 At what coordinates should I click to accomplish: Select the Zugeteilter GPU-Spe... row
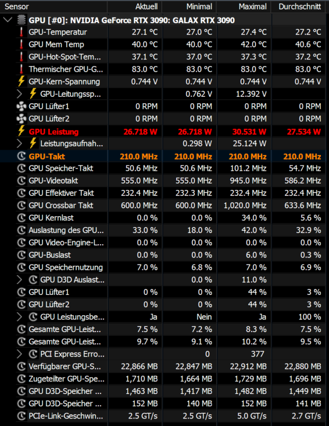coord(163,379)
